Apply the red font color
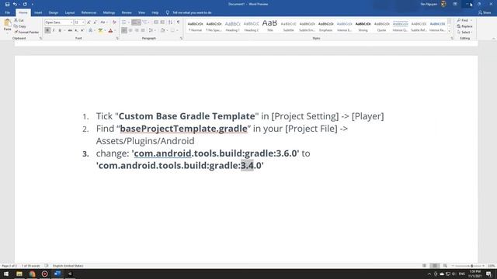497x279 pixels. coord(110,30)
